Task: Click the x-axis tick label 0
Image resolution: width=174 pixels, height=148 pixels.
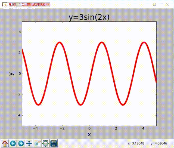Action: (x=89, y=128)
